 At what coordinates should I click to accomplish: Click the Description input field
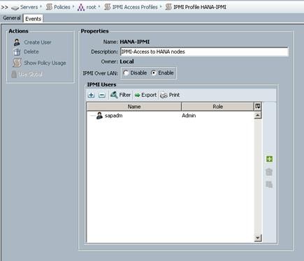click(x=204, y=52)
